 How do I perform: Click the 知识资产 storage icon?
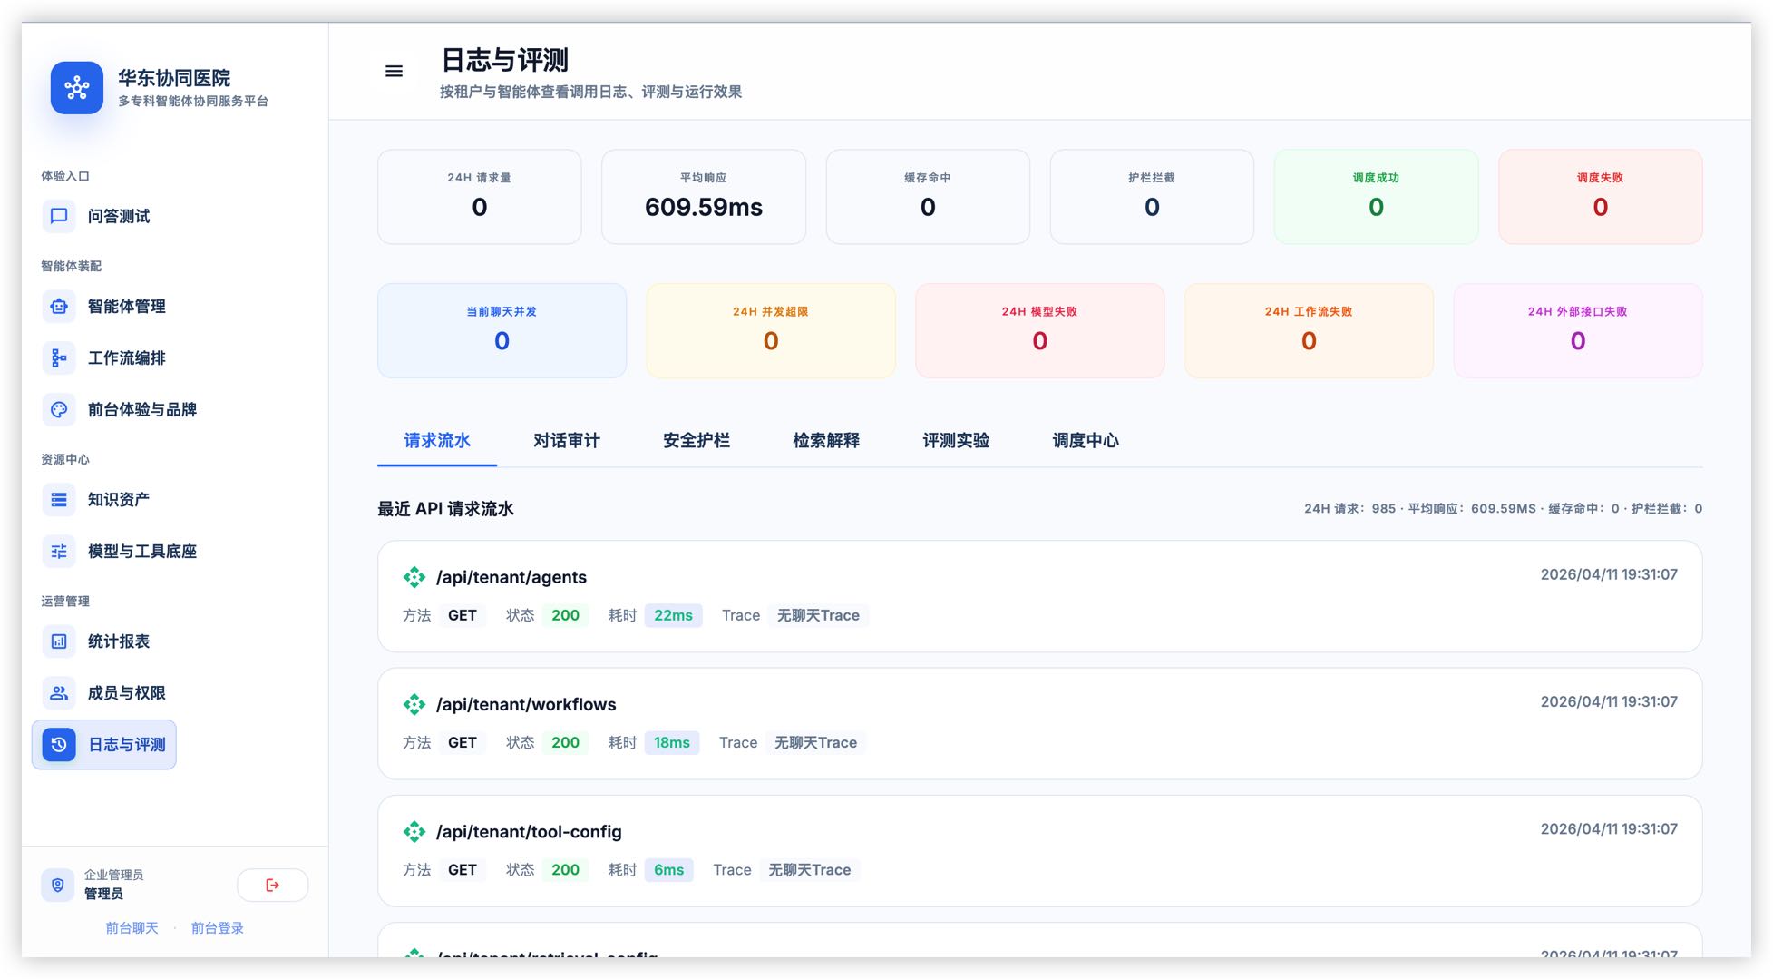pyautogui.click(x=59, y=499)
